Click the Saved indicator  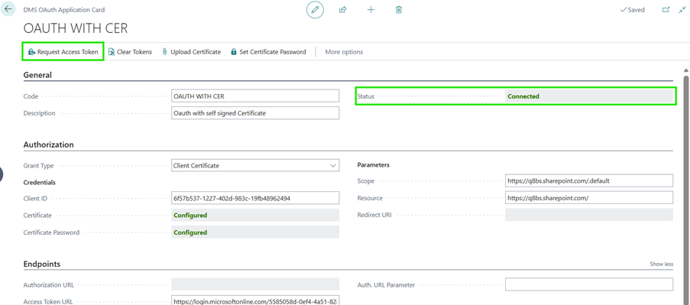click(632, 10)
